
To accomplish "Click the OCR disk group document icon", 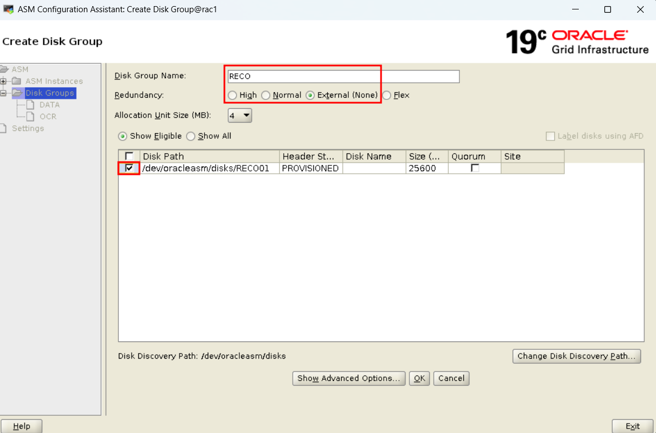I will coord(31,116).
